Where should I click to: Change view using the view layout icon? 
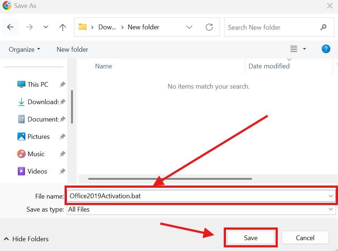[x=294, y=49]
